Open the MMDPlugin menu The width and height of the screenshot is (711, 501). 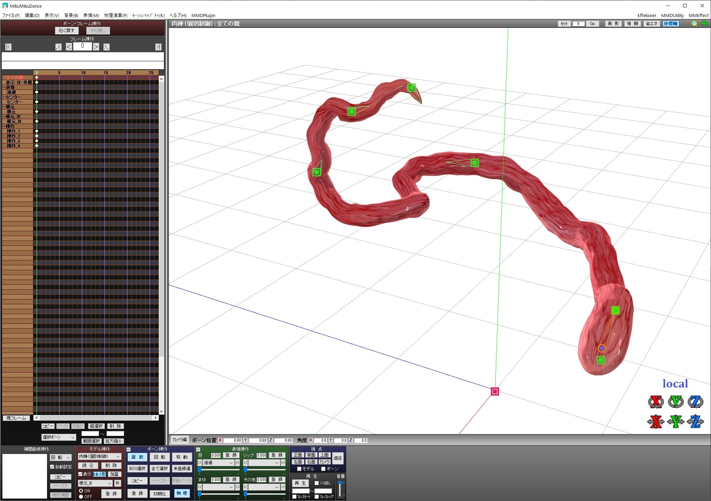click(x=203, y=15)
